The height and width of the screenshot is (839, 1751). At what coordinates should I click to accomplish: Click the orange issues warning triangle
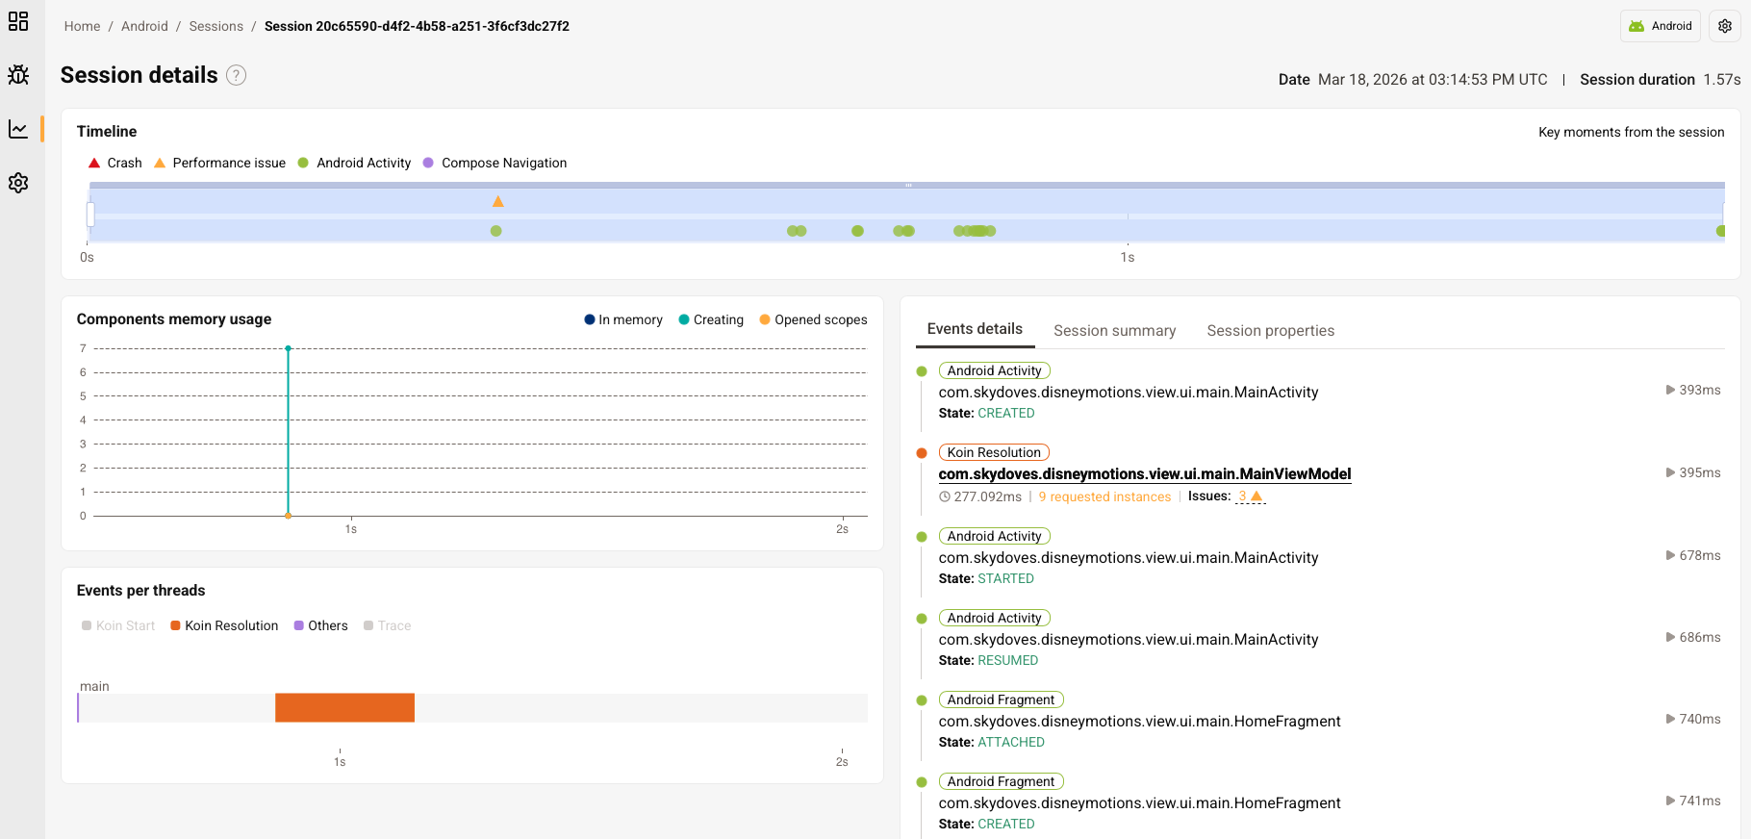1256,496
